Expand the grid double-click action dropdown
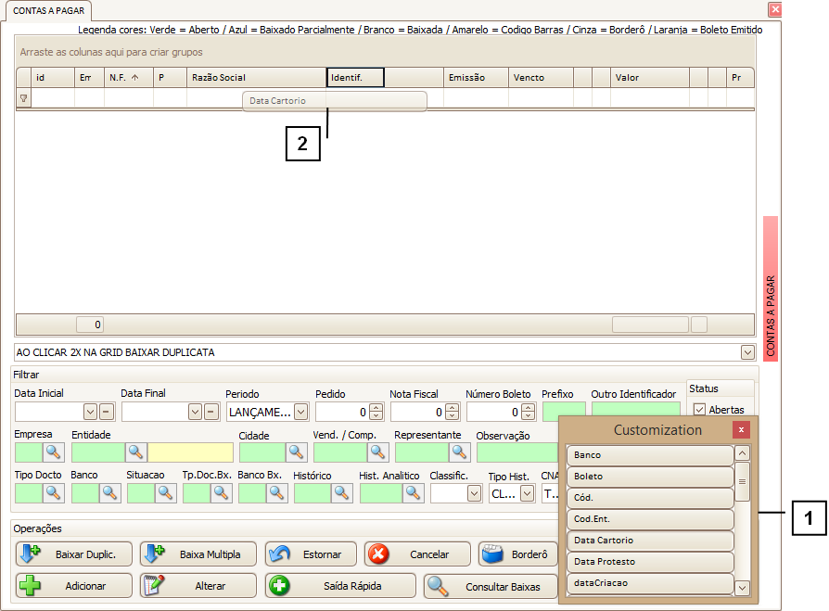Viewport: 829px width, 611px height. click(747, 353)
